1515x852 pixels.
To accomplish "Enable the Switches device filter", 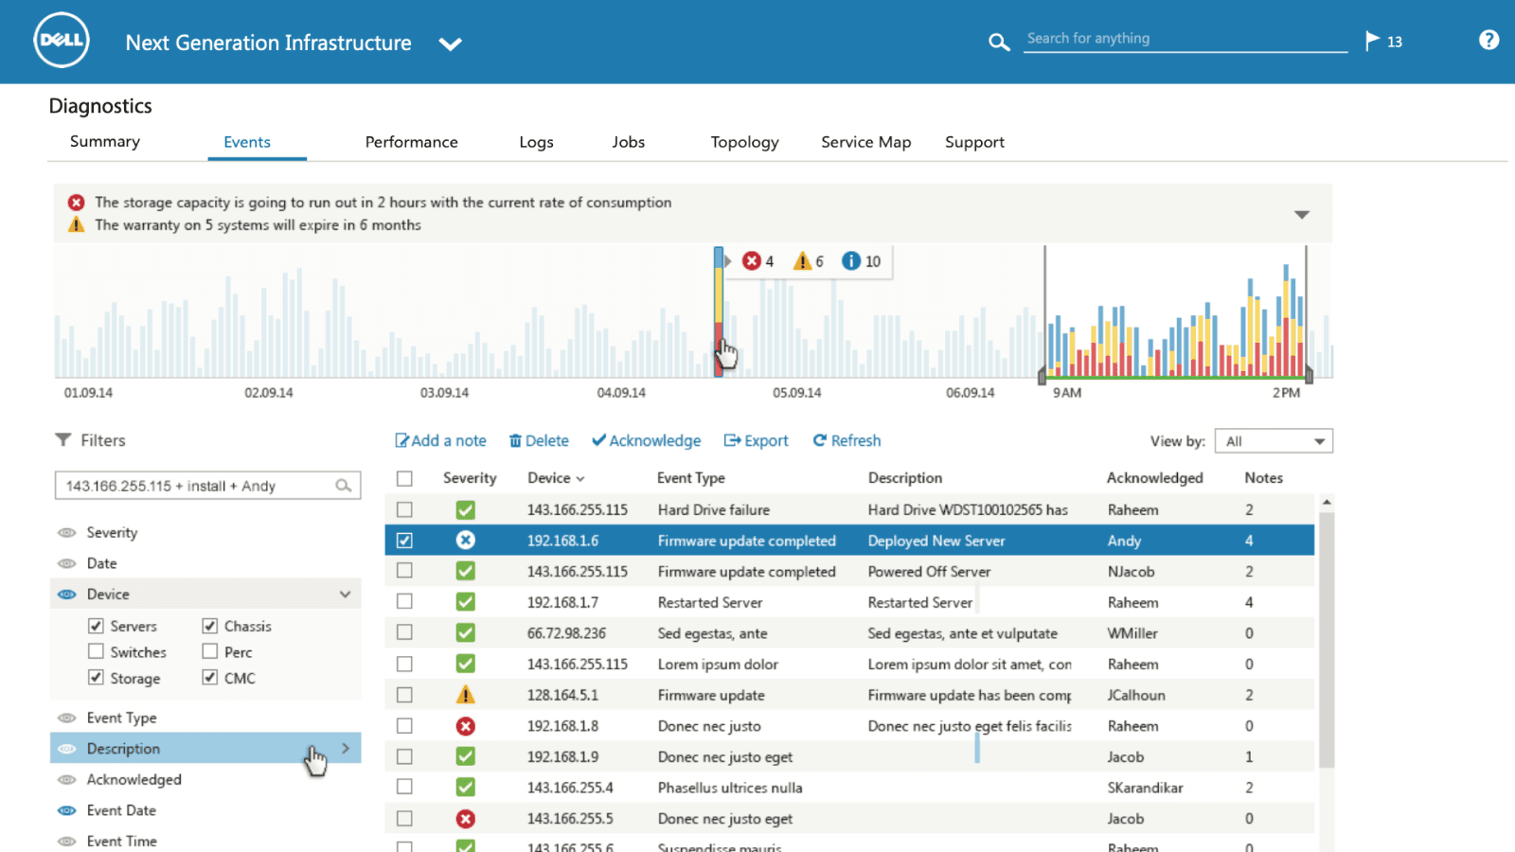I will click(x=97, y=651).
